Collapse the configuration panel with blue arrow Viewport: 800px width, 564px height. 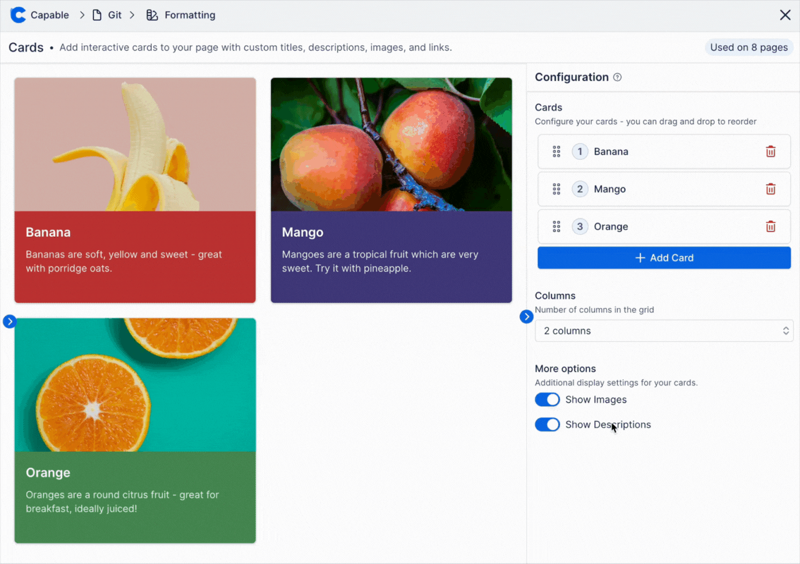pos(526,317)
